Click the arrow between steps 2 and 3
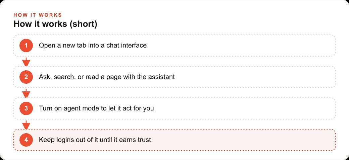This screenshot has width=349, height=160. (x=26, y=93)
